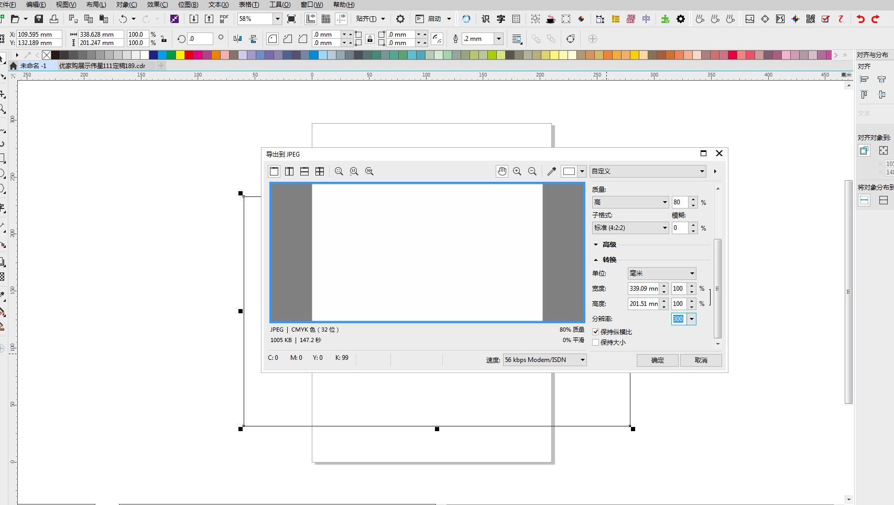Viewport: 894px width, 505px height.
Task: Click the 确定 button to confirm export
Action: click(657, 360)
